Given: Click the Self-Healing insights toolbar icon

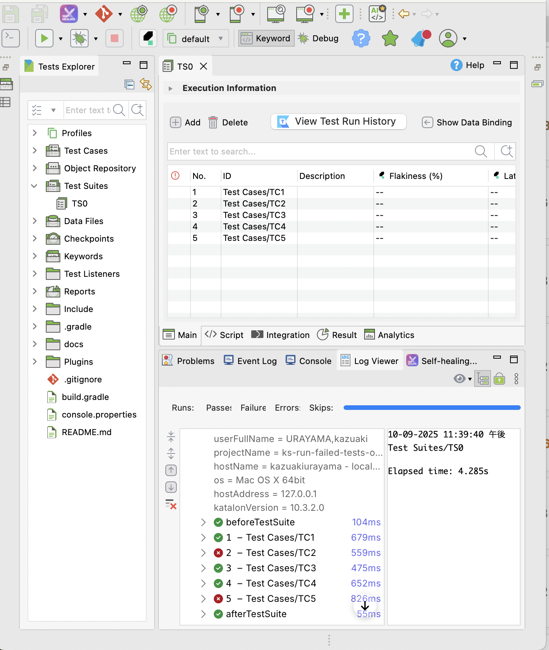Looking at the screenshot, I should pos(69,14).
